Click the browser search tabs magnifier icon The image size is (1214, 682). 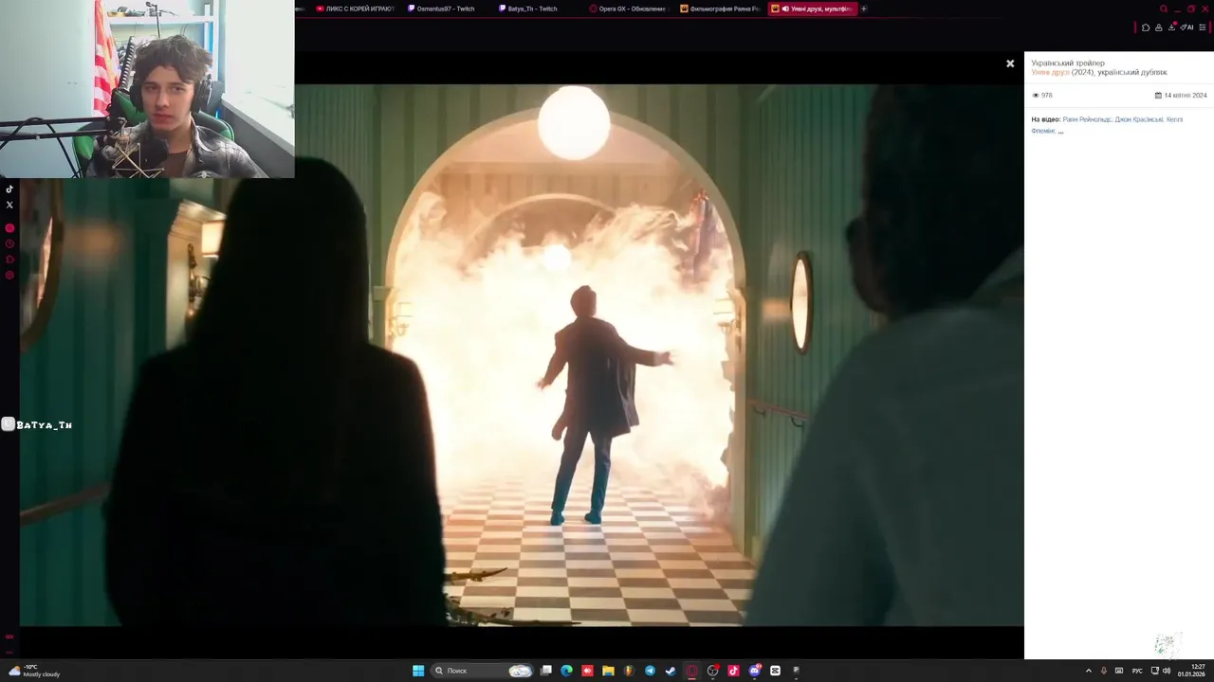(1164, 9)
